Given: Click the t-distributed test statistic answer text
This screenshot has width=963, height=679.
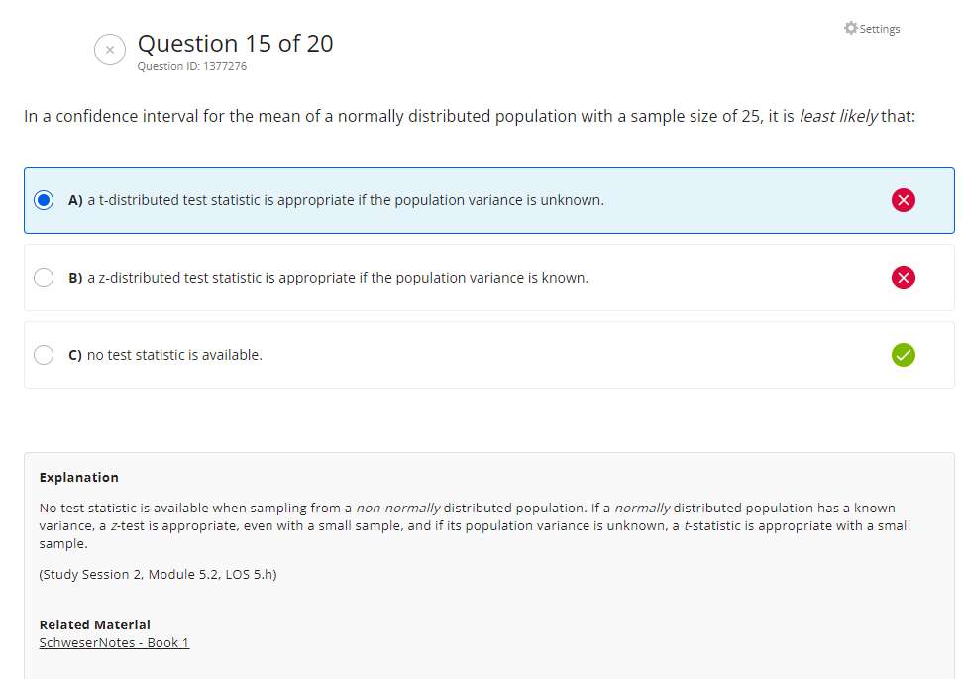Looking at the screenshot, I should point(345,200).
